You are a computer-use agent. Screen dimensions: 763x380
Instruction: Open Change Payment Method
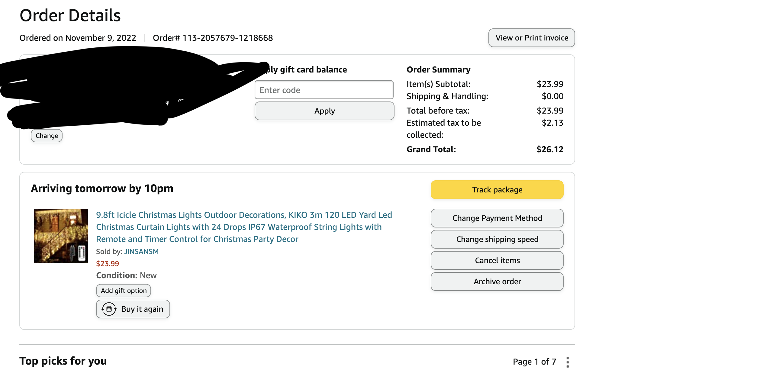[497, 218]
